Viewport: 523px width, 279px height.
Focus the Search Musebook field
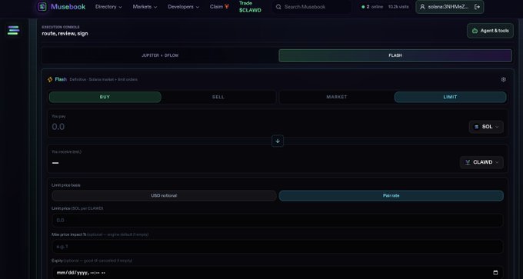(311, 7)
